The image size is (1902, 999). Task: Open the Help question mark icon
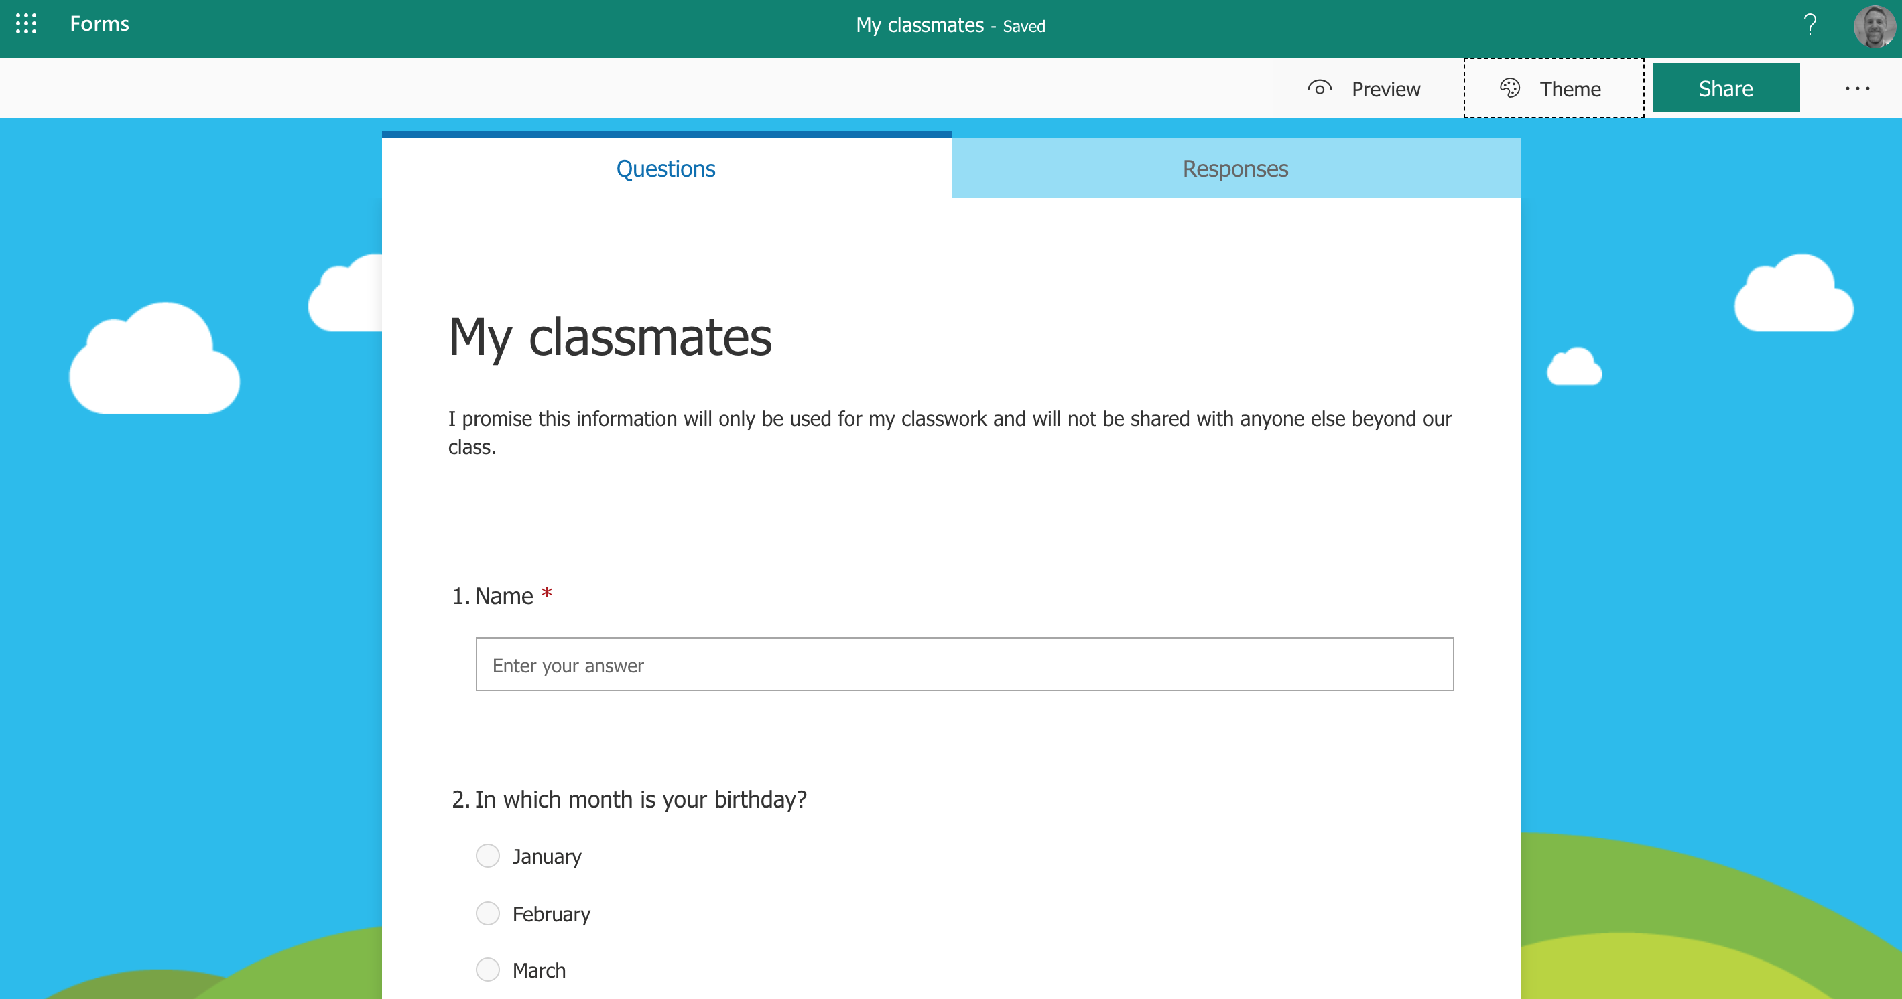pos(1810,25)
